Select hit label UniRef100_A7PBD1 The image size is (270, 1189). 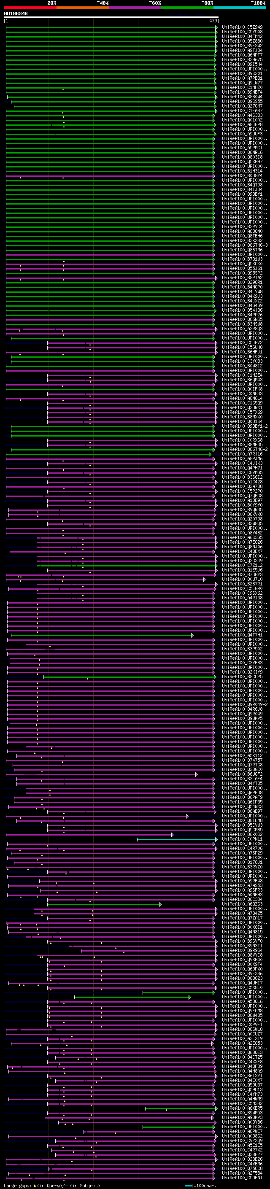[242, 78]
